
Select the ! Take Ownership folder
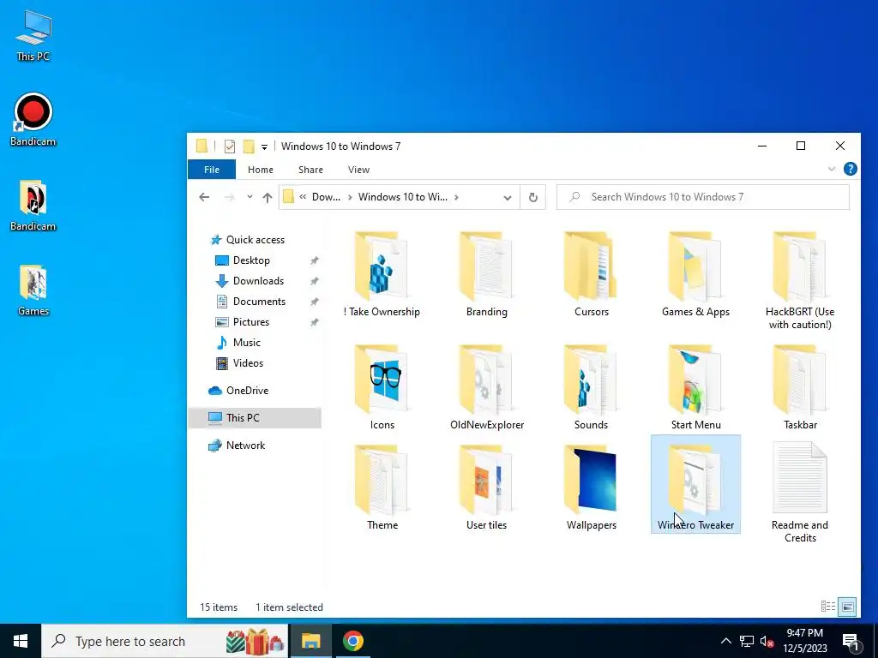[382, 274]
